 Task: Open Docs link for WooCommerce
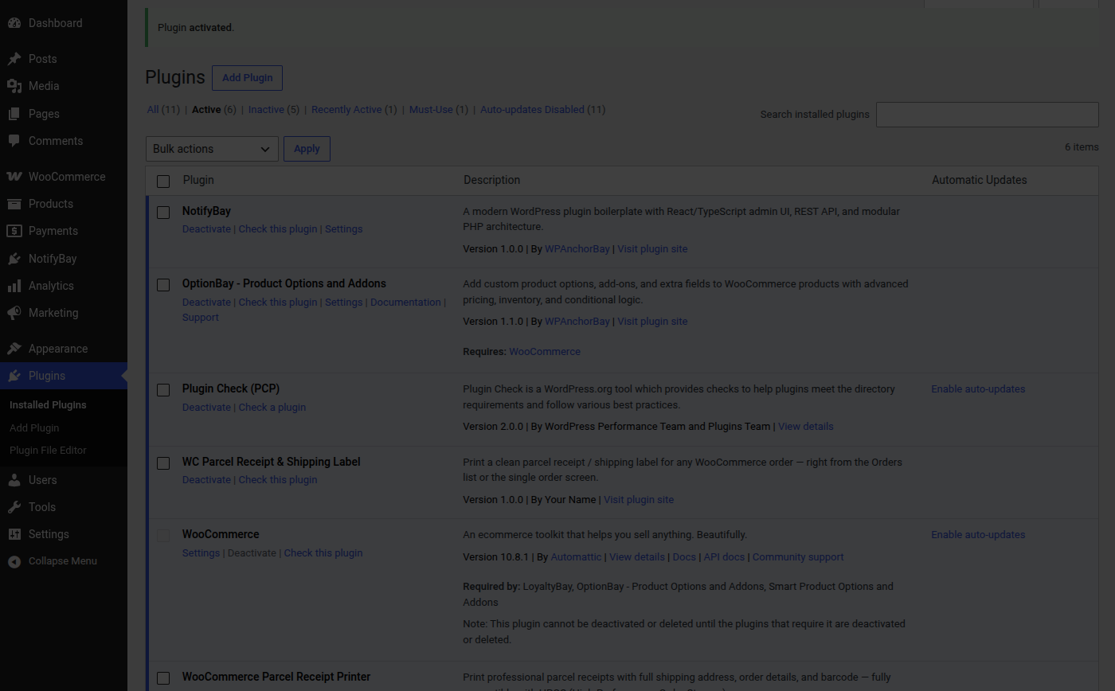[x=684, y=557]
